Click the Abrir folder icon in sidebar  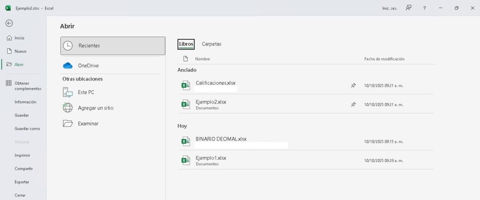pyautogui.click(x=9, y=65)
